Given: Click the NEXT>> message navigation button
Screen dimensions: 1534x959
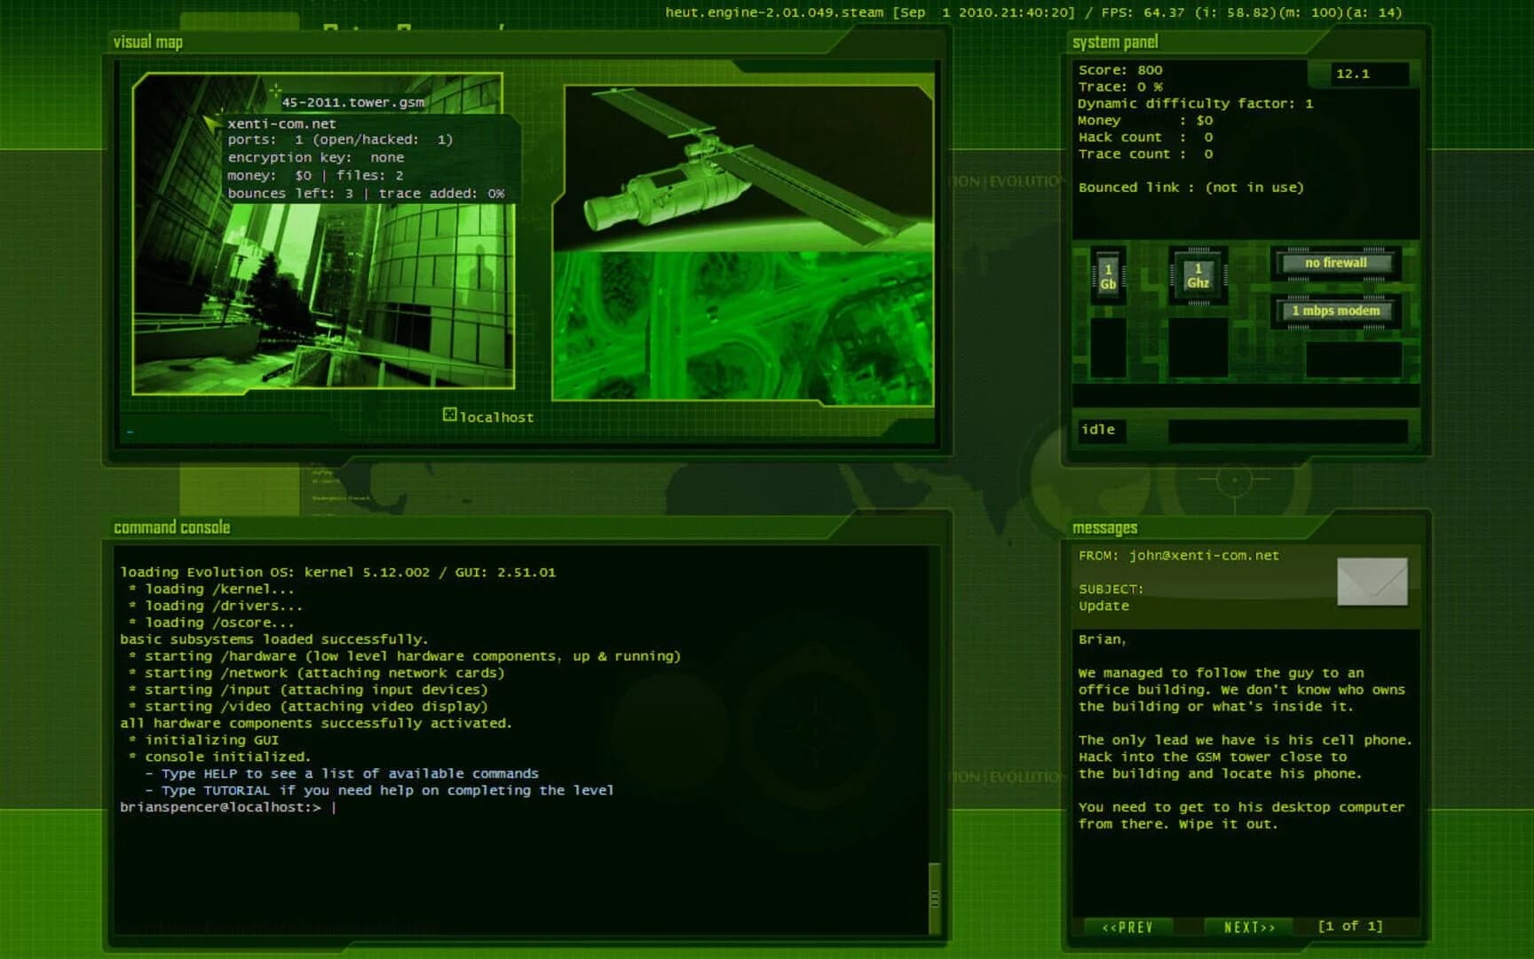Looking at the screenshot, I should pos(1248,926).
